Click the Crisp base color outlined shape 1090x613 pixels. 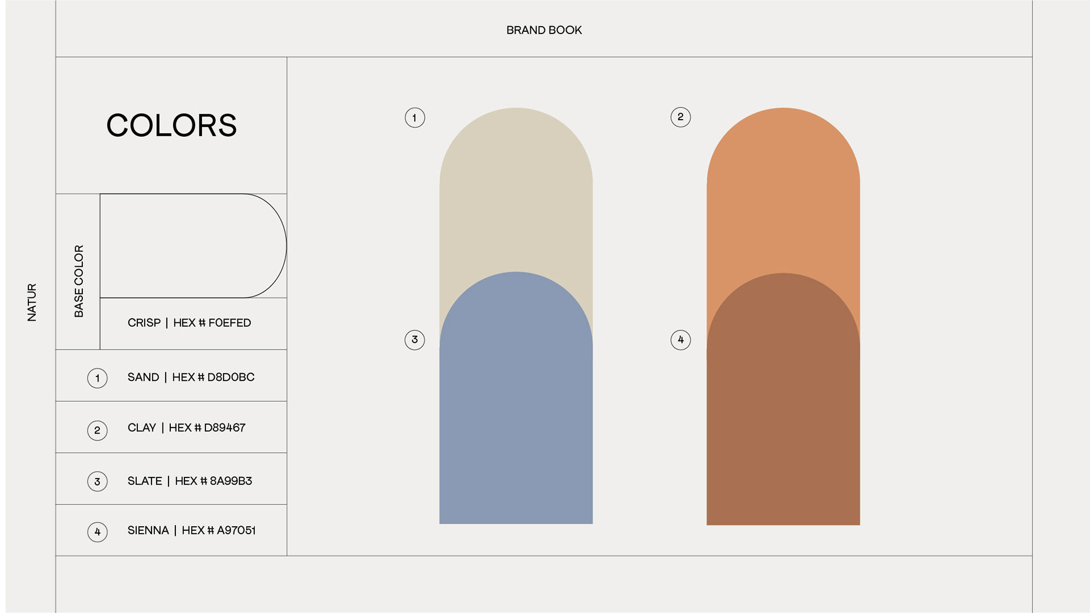pos(193,246)
